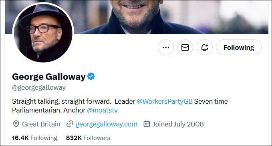Click the @georgegalloway handle text

39,88
